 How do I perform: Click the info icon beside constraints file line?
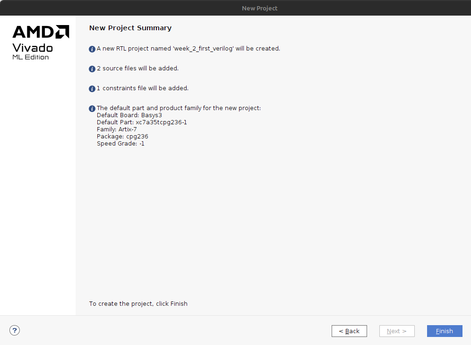click(x=92, y=89)
